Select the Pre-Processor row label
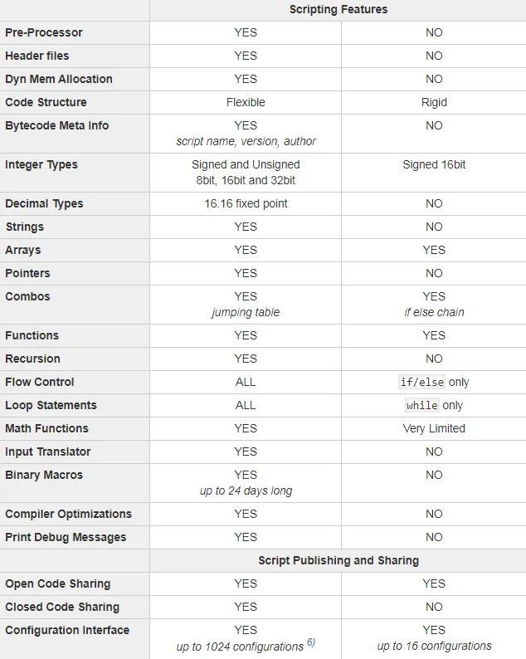This screenshot has width=526, height=659. click(44, 32)
